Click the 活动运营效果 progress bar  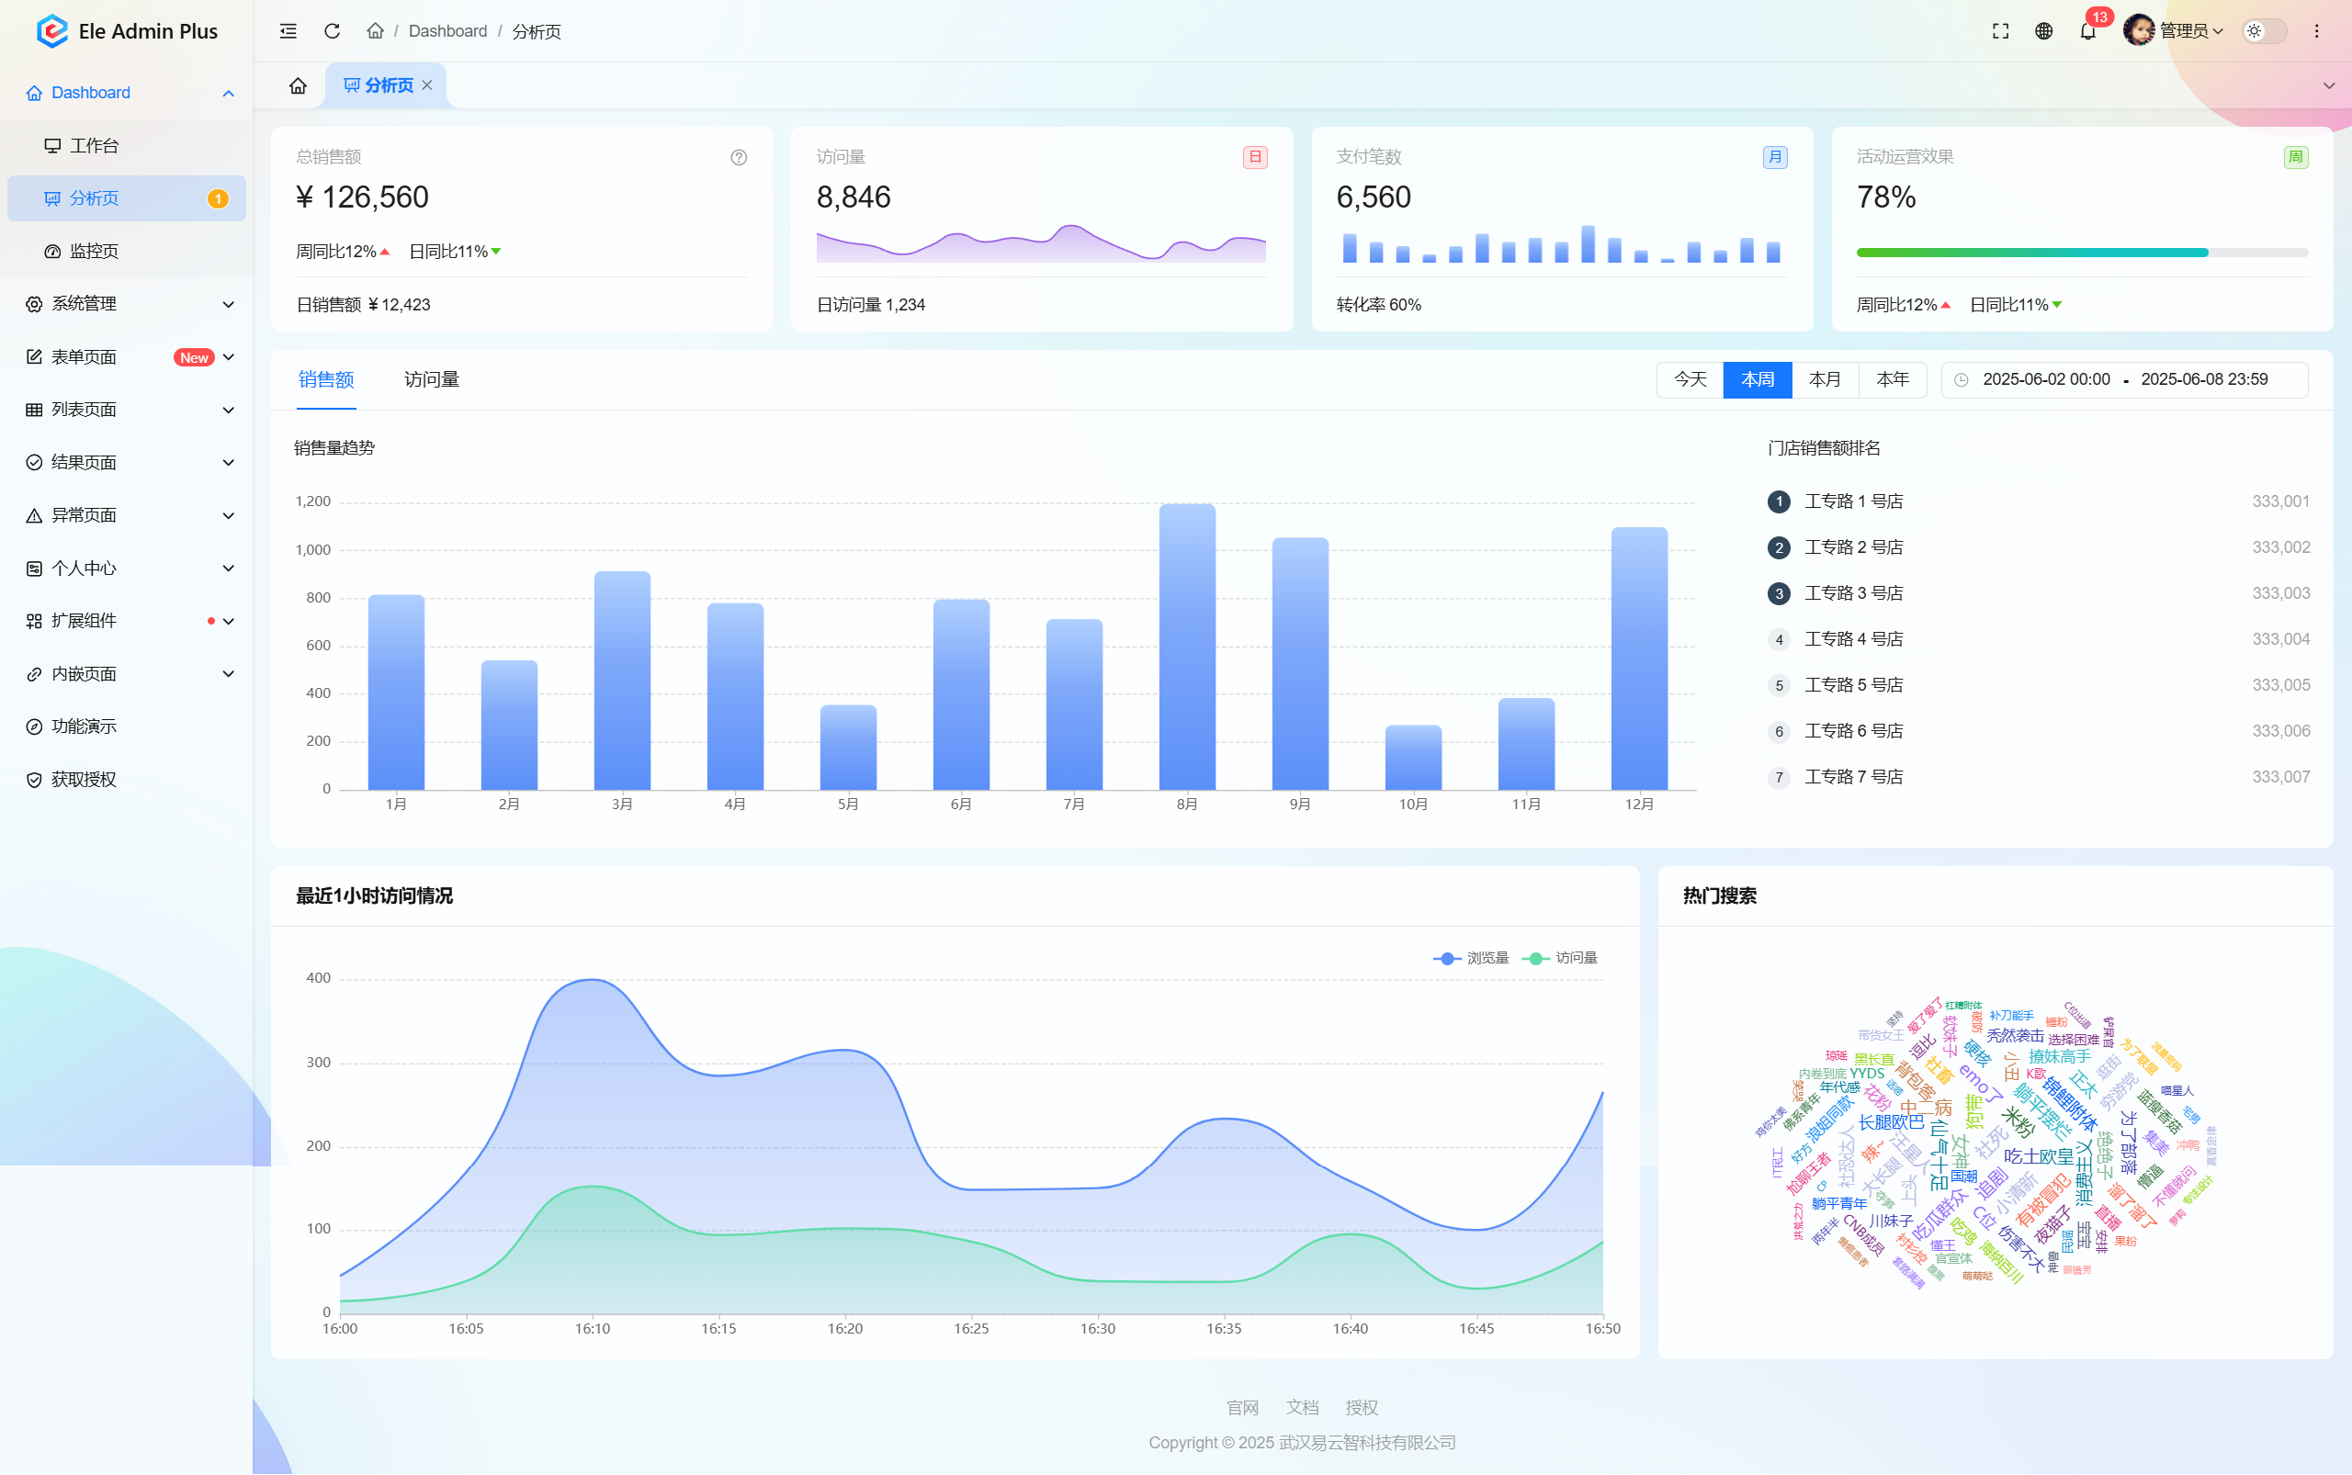point(2081,253)
